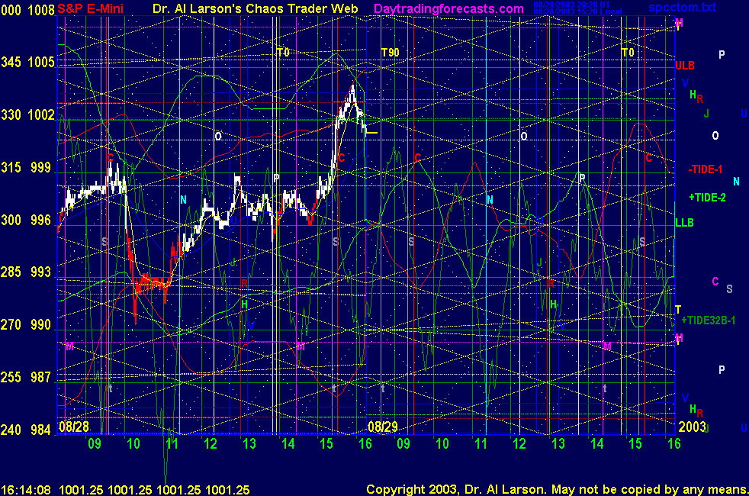Click the '000' scale label in the top-left corner
The width and height of the screenshot is (749, 496).
11,10
